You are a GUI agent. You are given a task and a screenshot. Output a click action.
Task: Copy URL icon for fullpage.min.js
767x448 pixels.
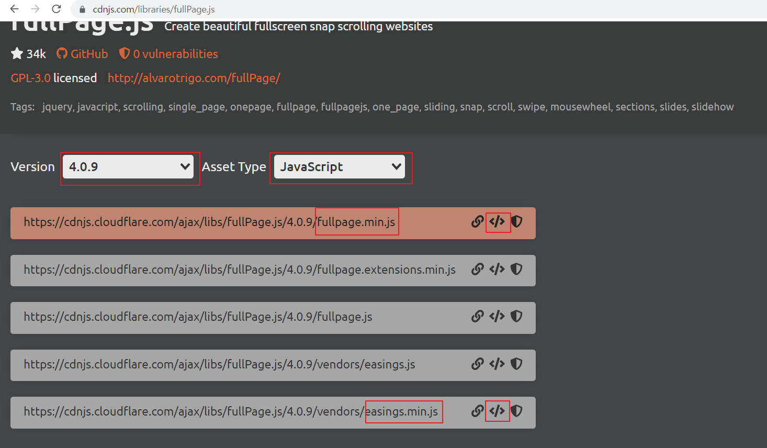point(477,222)
